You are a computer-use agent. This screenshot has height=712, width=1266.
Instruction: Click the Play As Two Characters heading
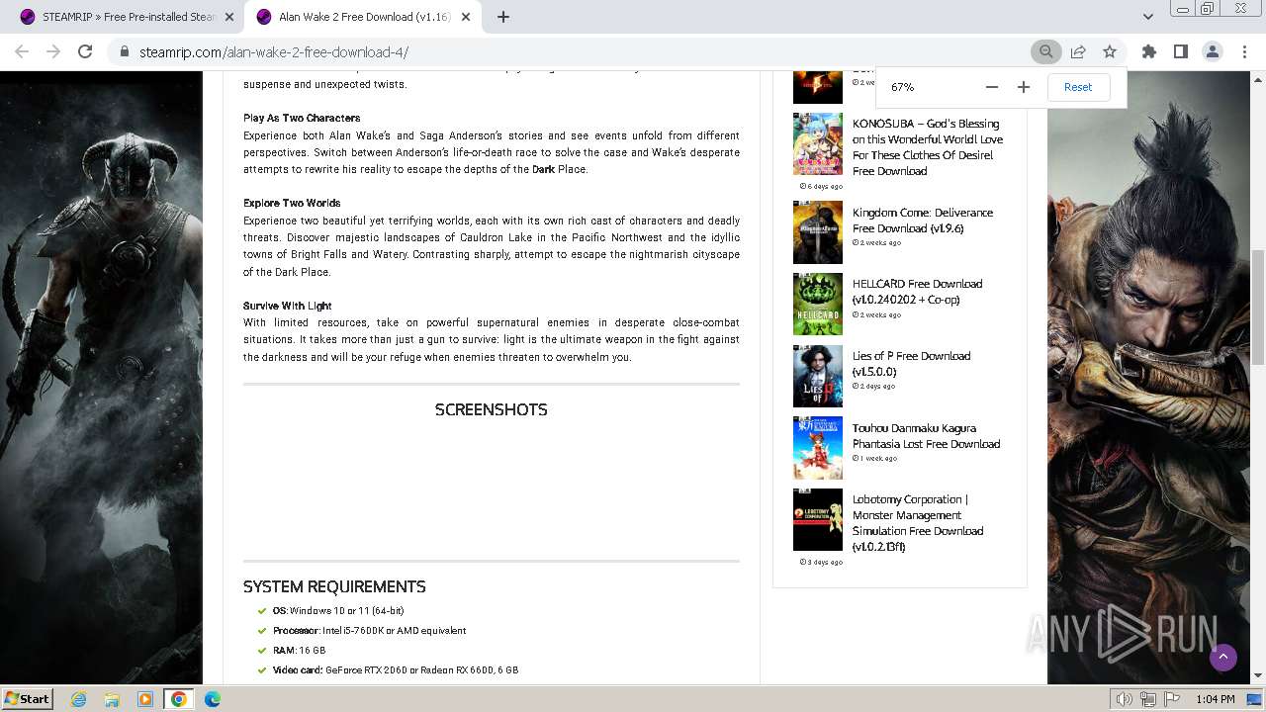click(x=302, y=118)
